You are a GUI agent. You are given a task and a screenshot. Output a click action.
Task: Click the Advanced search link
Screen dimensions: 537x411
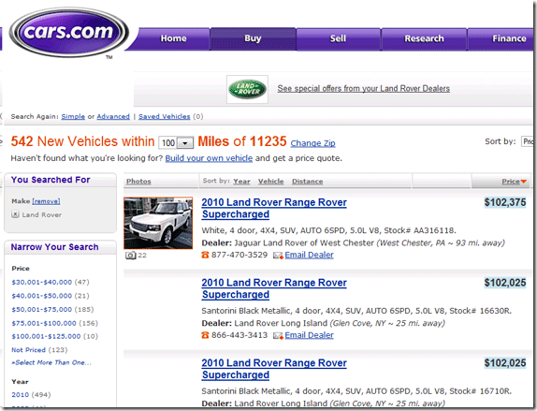click(113, 116)
